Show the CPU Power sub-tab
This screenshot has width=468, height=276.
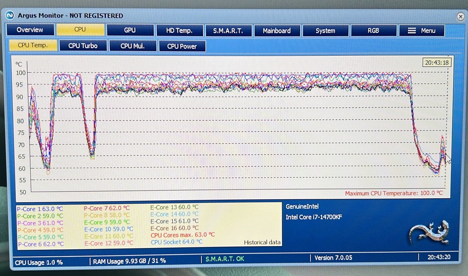[182, 46]
